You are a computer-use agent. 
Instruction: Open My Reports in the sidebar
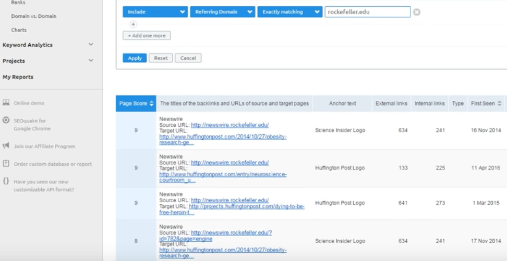point(18,77)
